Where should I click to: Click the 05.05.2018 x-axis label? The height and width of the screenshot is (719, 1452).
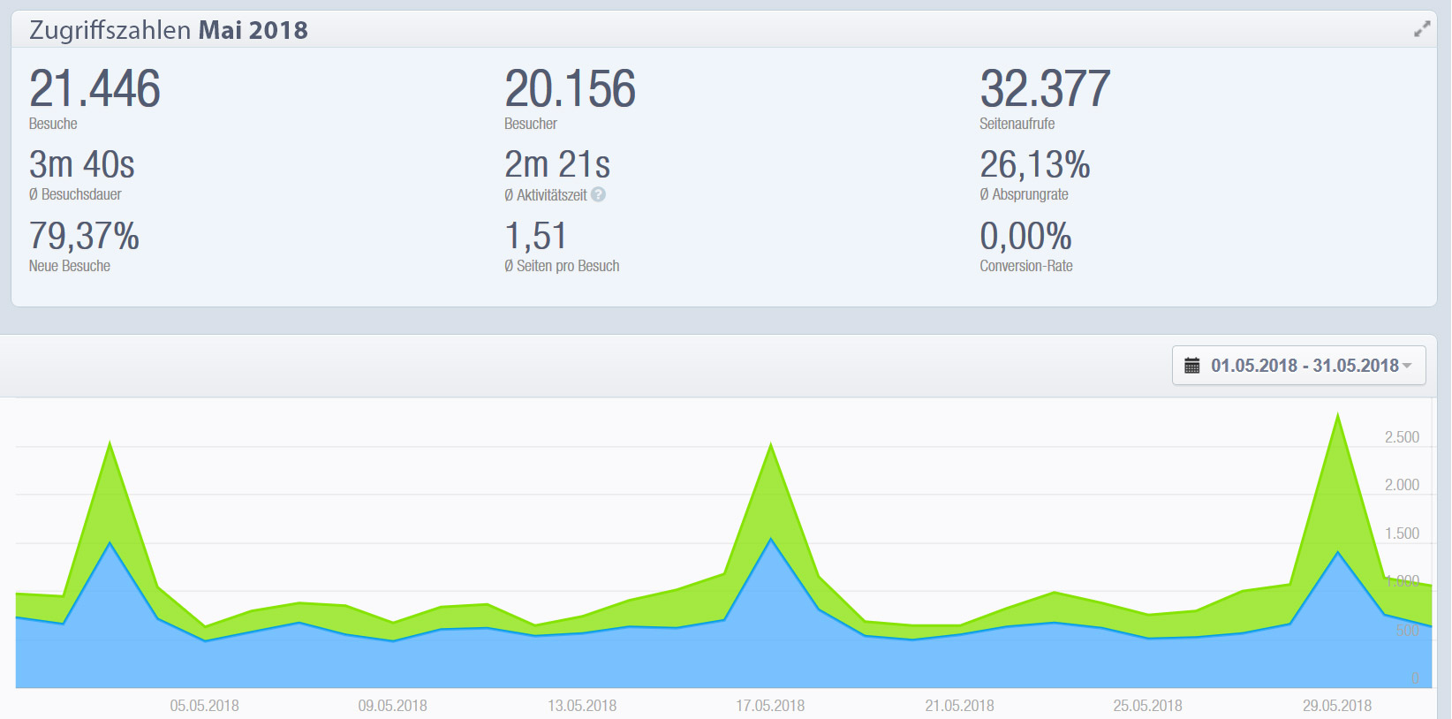204,706
